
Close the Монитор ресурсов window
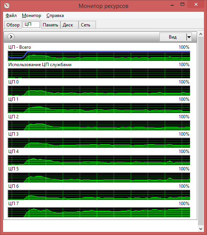pos(196,5)
